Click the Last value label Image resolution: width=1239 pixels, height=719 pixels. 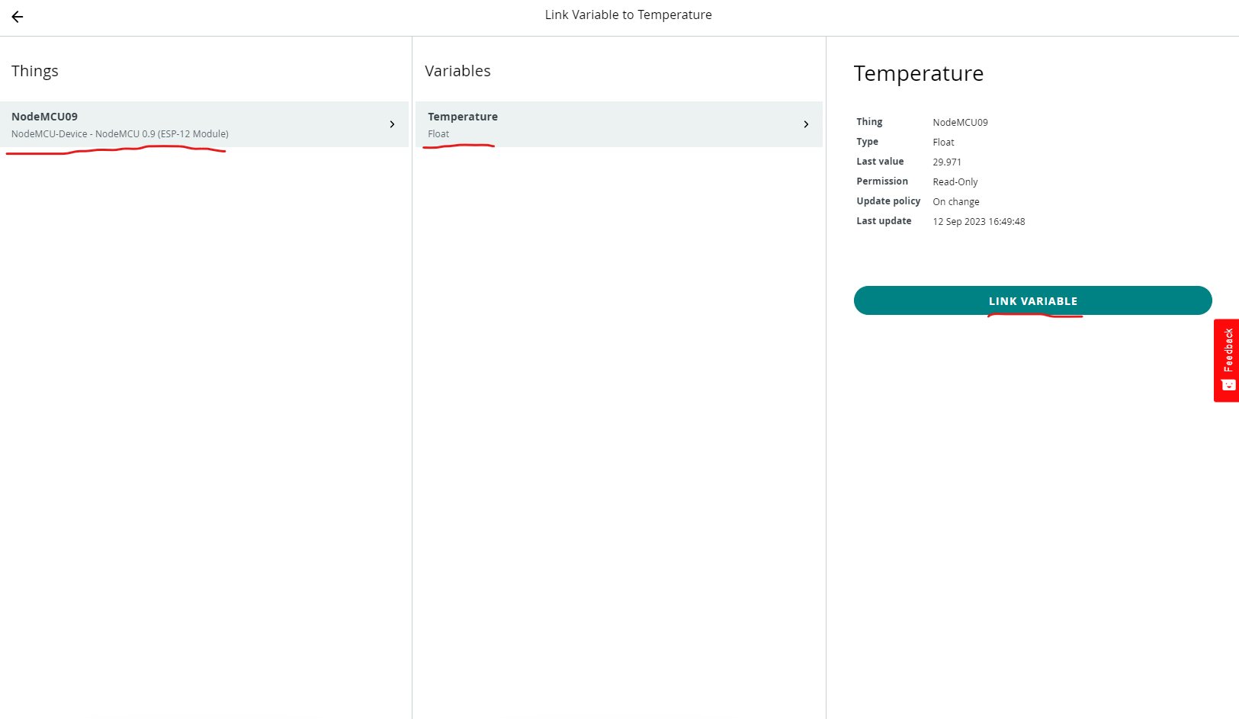[880, 162]
